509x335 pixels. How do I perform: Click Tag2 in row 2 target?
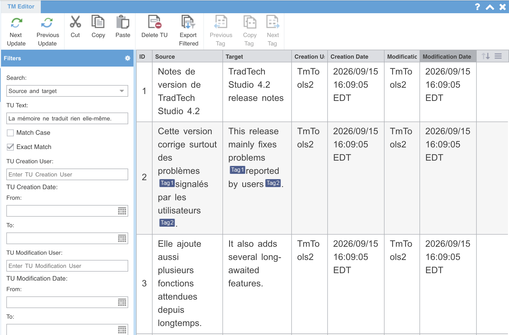(x=273, y=183)
